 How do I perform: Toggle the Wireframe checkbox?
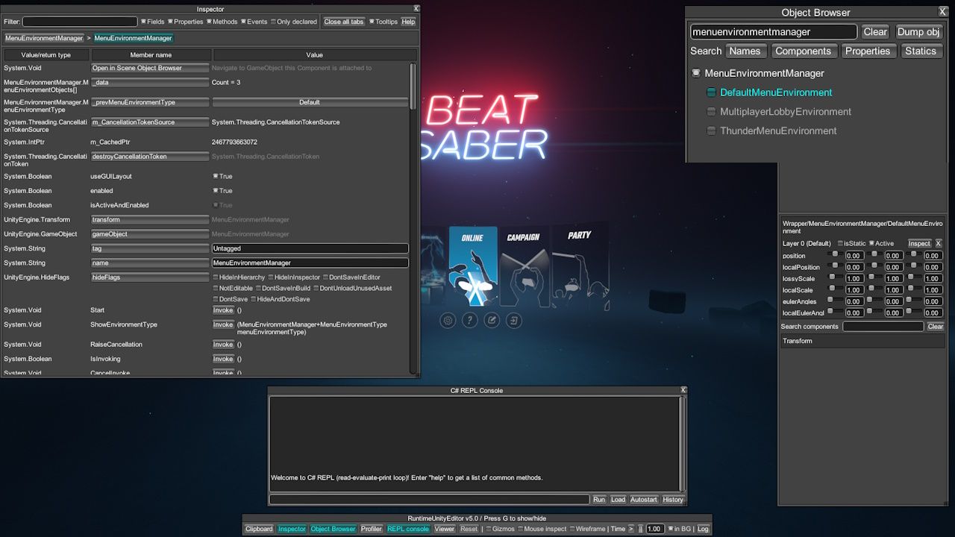571,529
